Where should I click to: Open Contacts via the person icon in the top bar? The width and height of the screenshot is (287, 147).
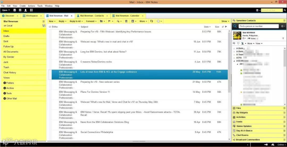tap(26, 10)
